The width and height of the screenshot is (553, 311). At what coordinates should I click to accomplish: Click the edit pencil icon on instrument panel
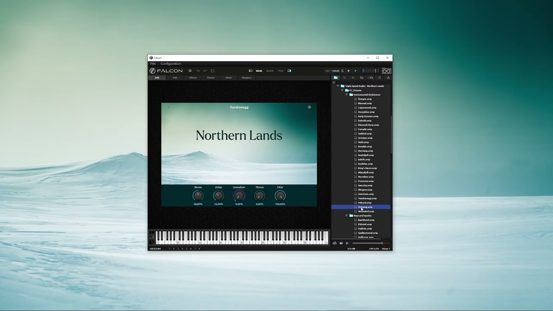pos(169,107)
